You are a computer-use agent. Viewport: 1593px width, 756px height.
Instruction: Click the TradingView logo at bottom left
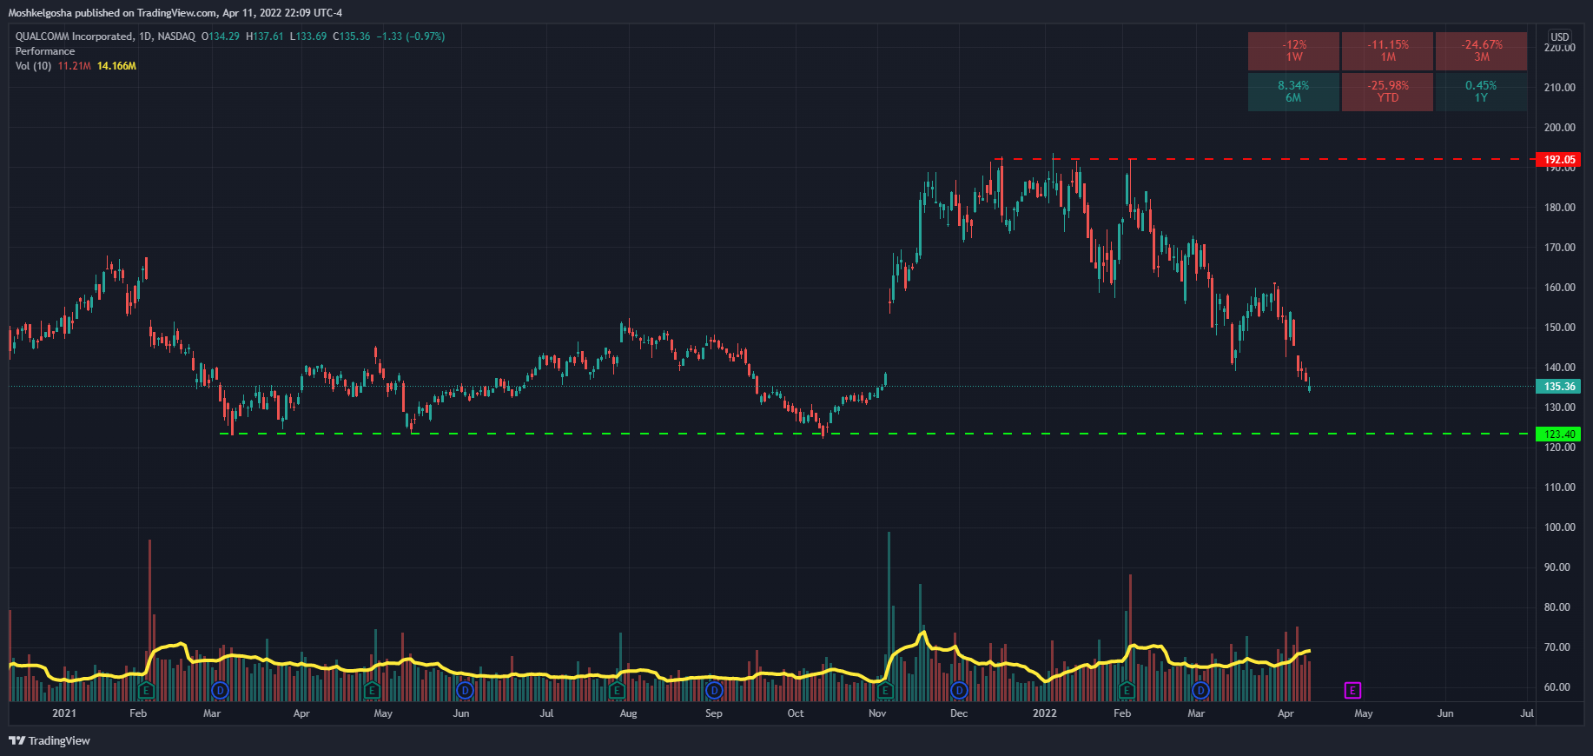(x=50, y=740)
